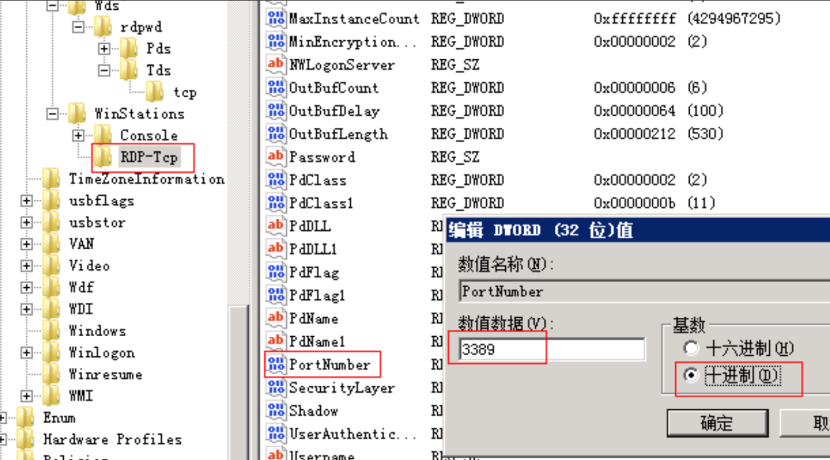Click the value data field containing 3389
The width and height of the screenshot is (830, 460).
click(x=552, y=349)
